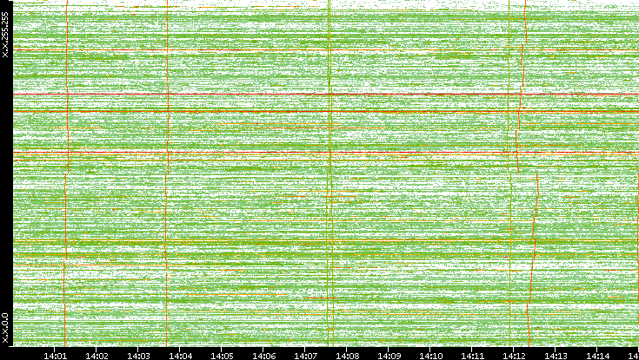The width and height of the screenshot is (639, 360).
Task: Click the 14:14 time axis label
Action: click(598, 356)
